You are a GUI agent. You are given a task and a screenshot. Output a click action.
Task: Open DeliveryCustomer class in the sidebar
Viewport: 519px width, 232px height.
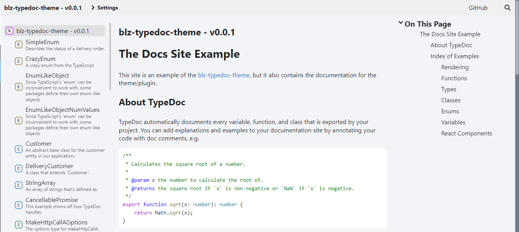(x=49, y=166)
